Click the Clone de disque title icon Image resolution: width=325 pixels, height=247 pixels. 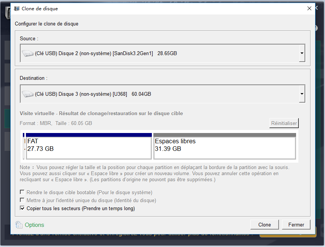coord(17,8)
